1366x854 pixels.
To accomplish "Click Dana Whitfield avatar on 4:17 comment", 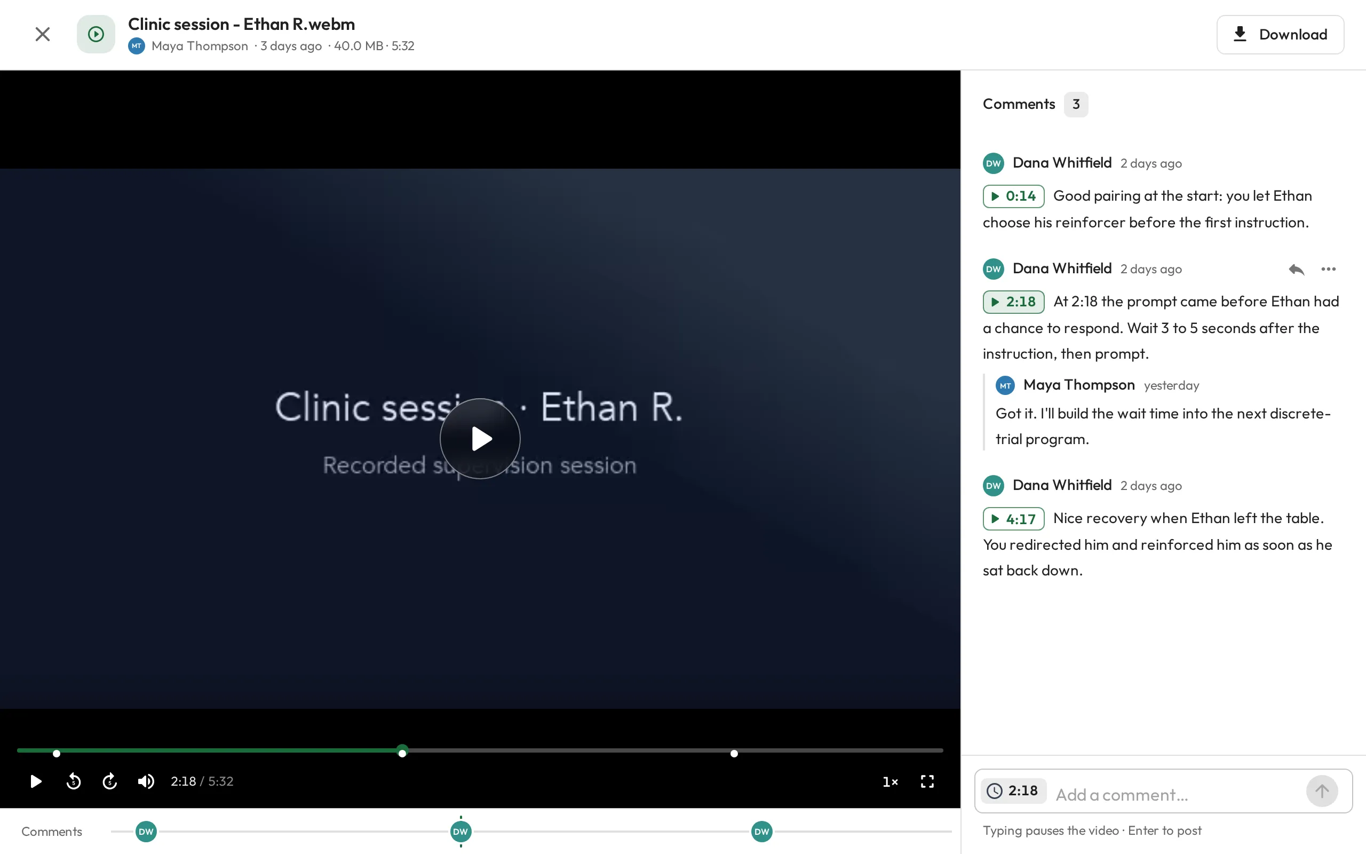I will click(994, 486).
